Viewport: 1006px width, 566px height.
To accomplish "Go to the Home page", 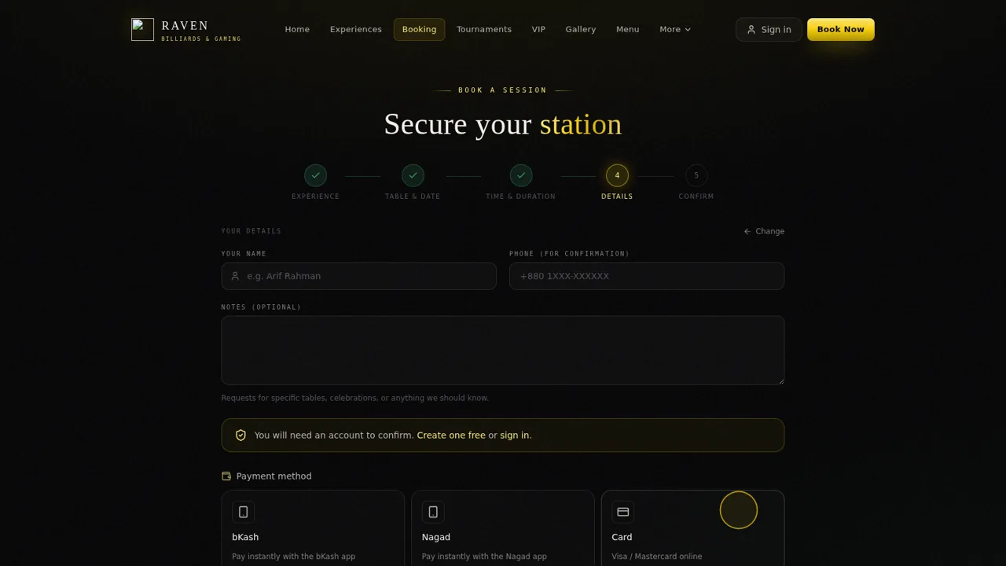I will 297,29.
